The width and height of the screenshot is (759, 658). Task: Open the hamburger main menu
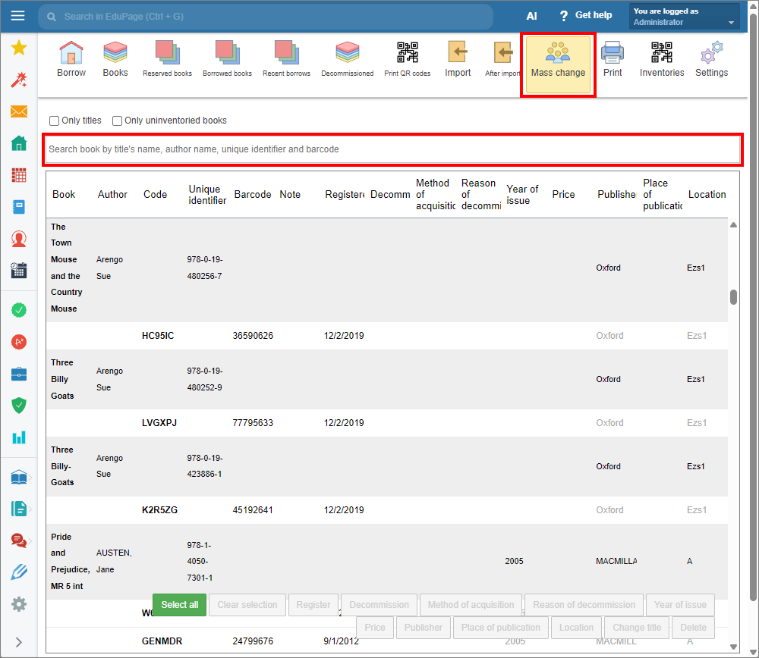coord(18,16)
